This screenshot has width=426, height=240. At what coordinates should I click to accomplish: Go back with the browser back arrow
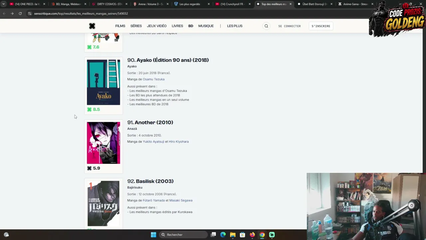(x=4, y=13)
